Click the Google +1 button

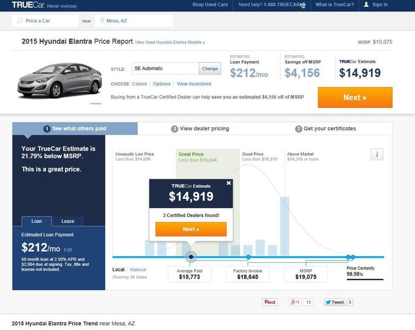(295, 302)
